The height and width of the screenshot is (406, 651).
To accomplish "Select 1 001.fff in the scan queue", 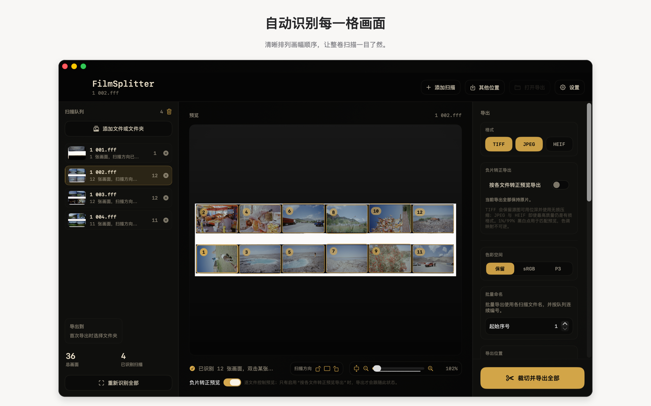I will (118, 153).
